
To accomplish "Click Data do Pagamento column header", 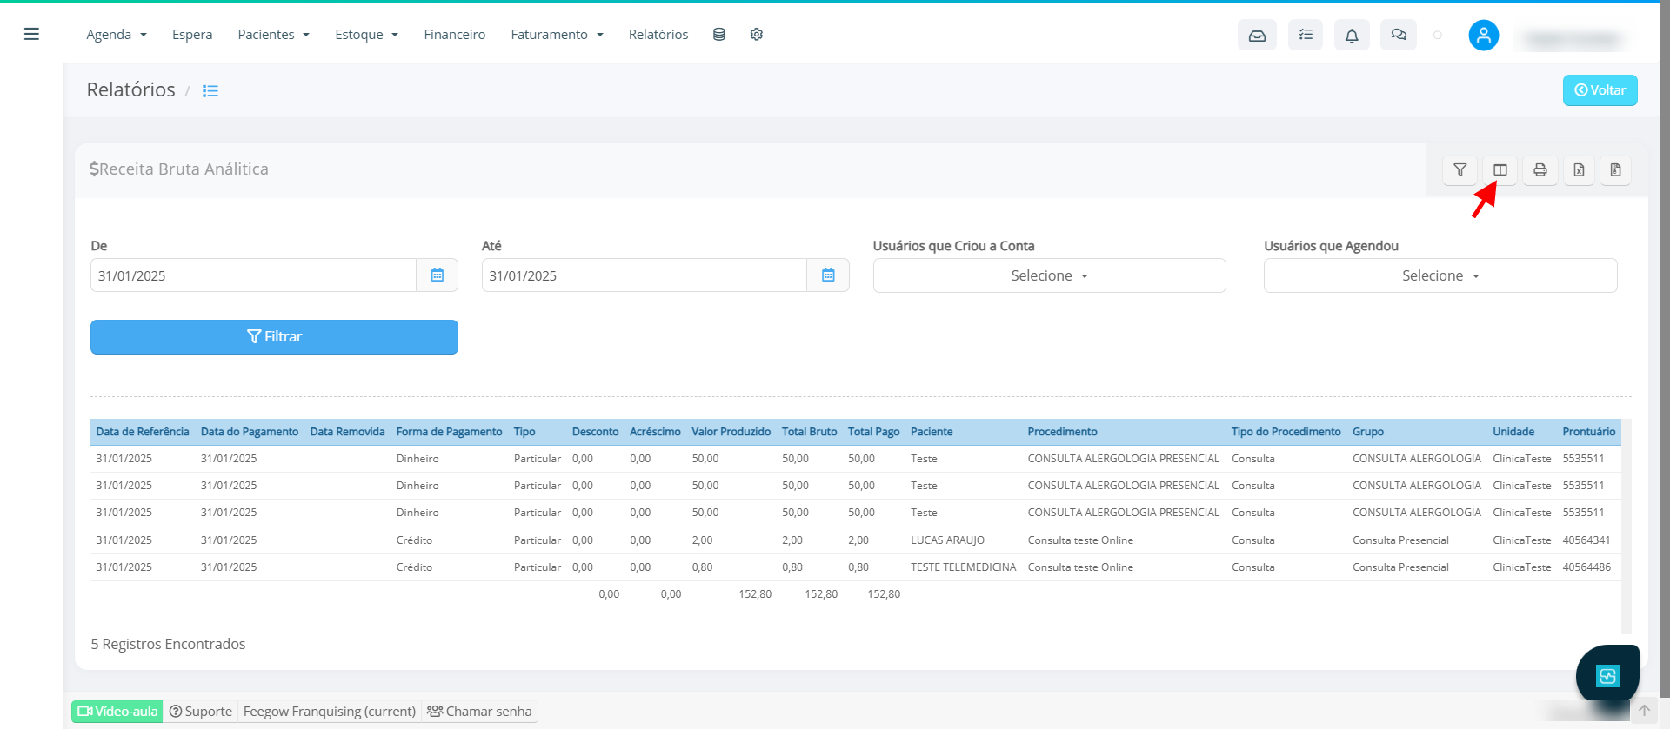I will tap(250, 432).
